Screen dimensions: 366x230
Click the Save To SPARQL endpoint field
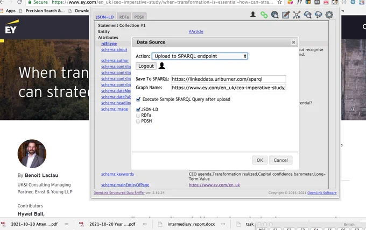pyautogui.click(x=228, y=79)
